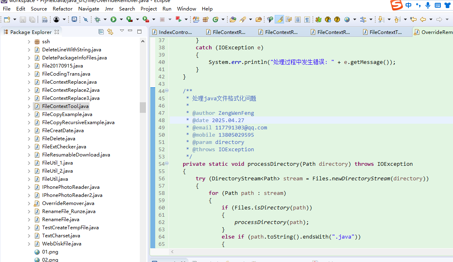Click the Save All icon
Image resolution: width=453 pixels, height=262 pixels.
click(x=32, y=19)
